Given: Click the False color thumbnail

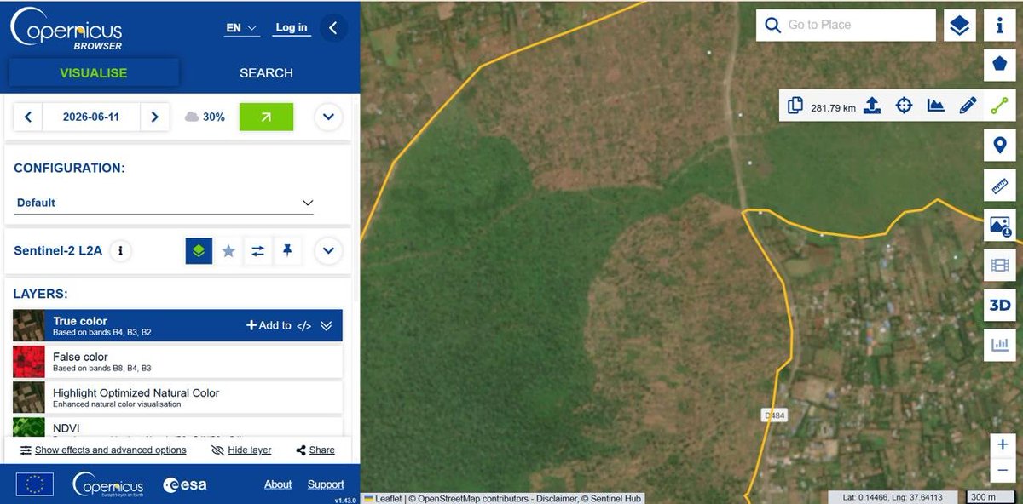Looking at the screenshot, I should (29, 362).
